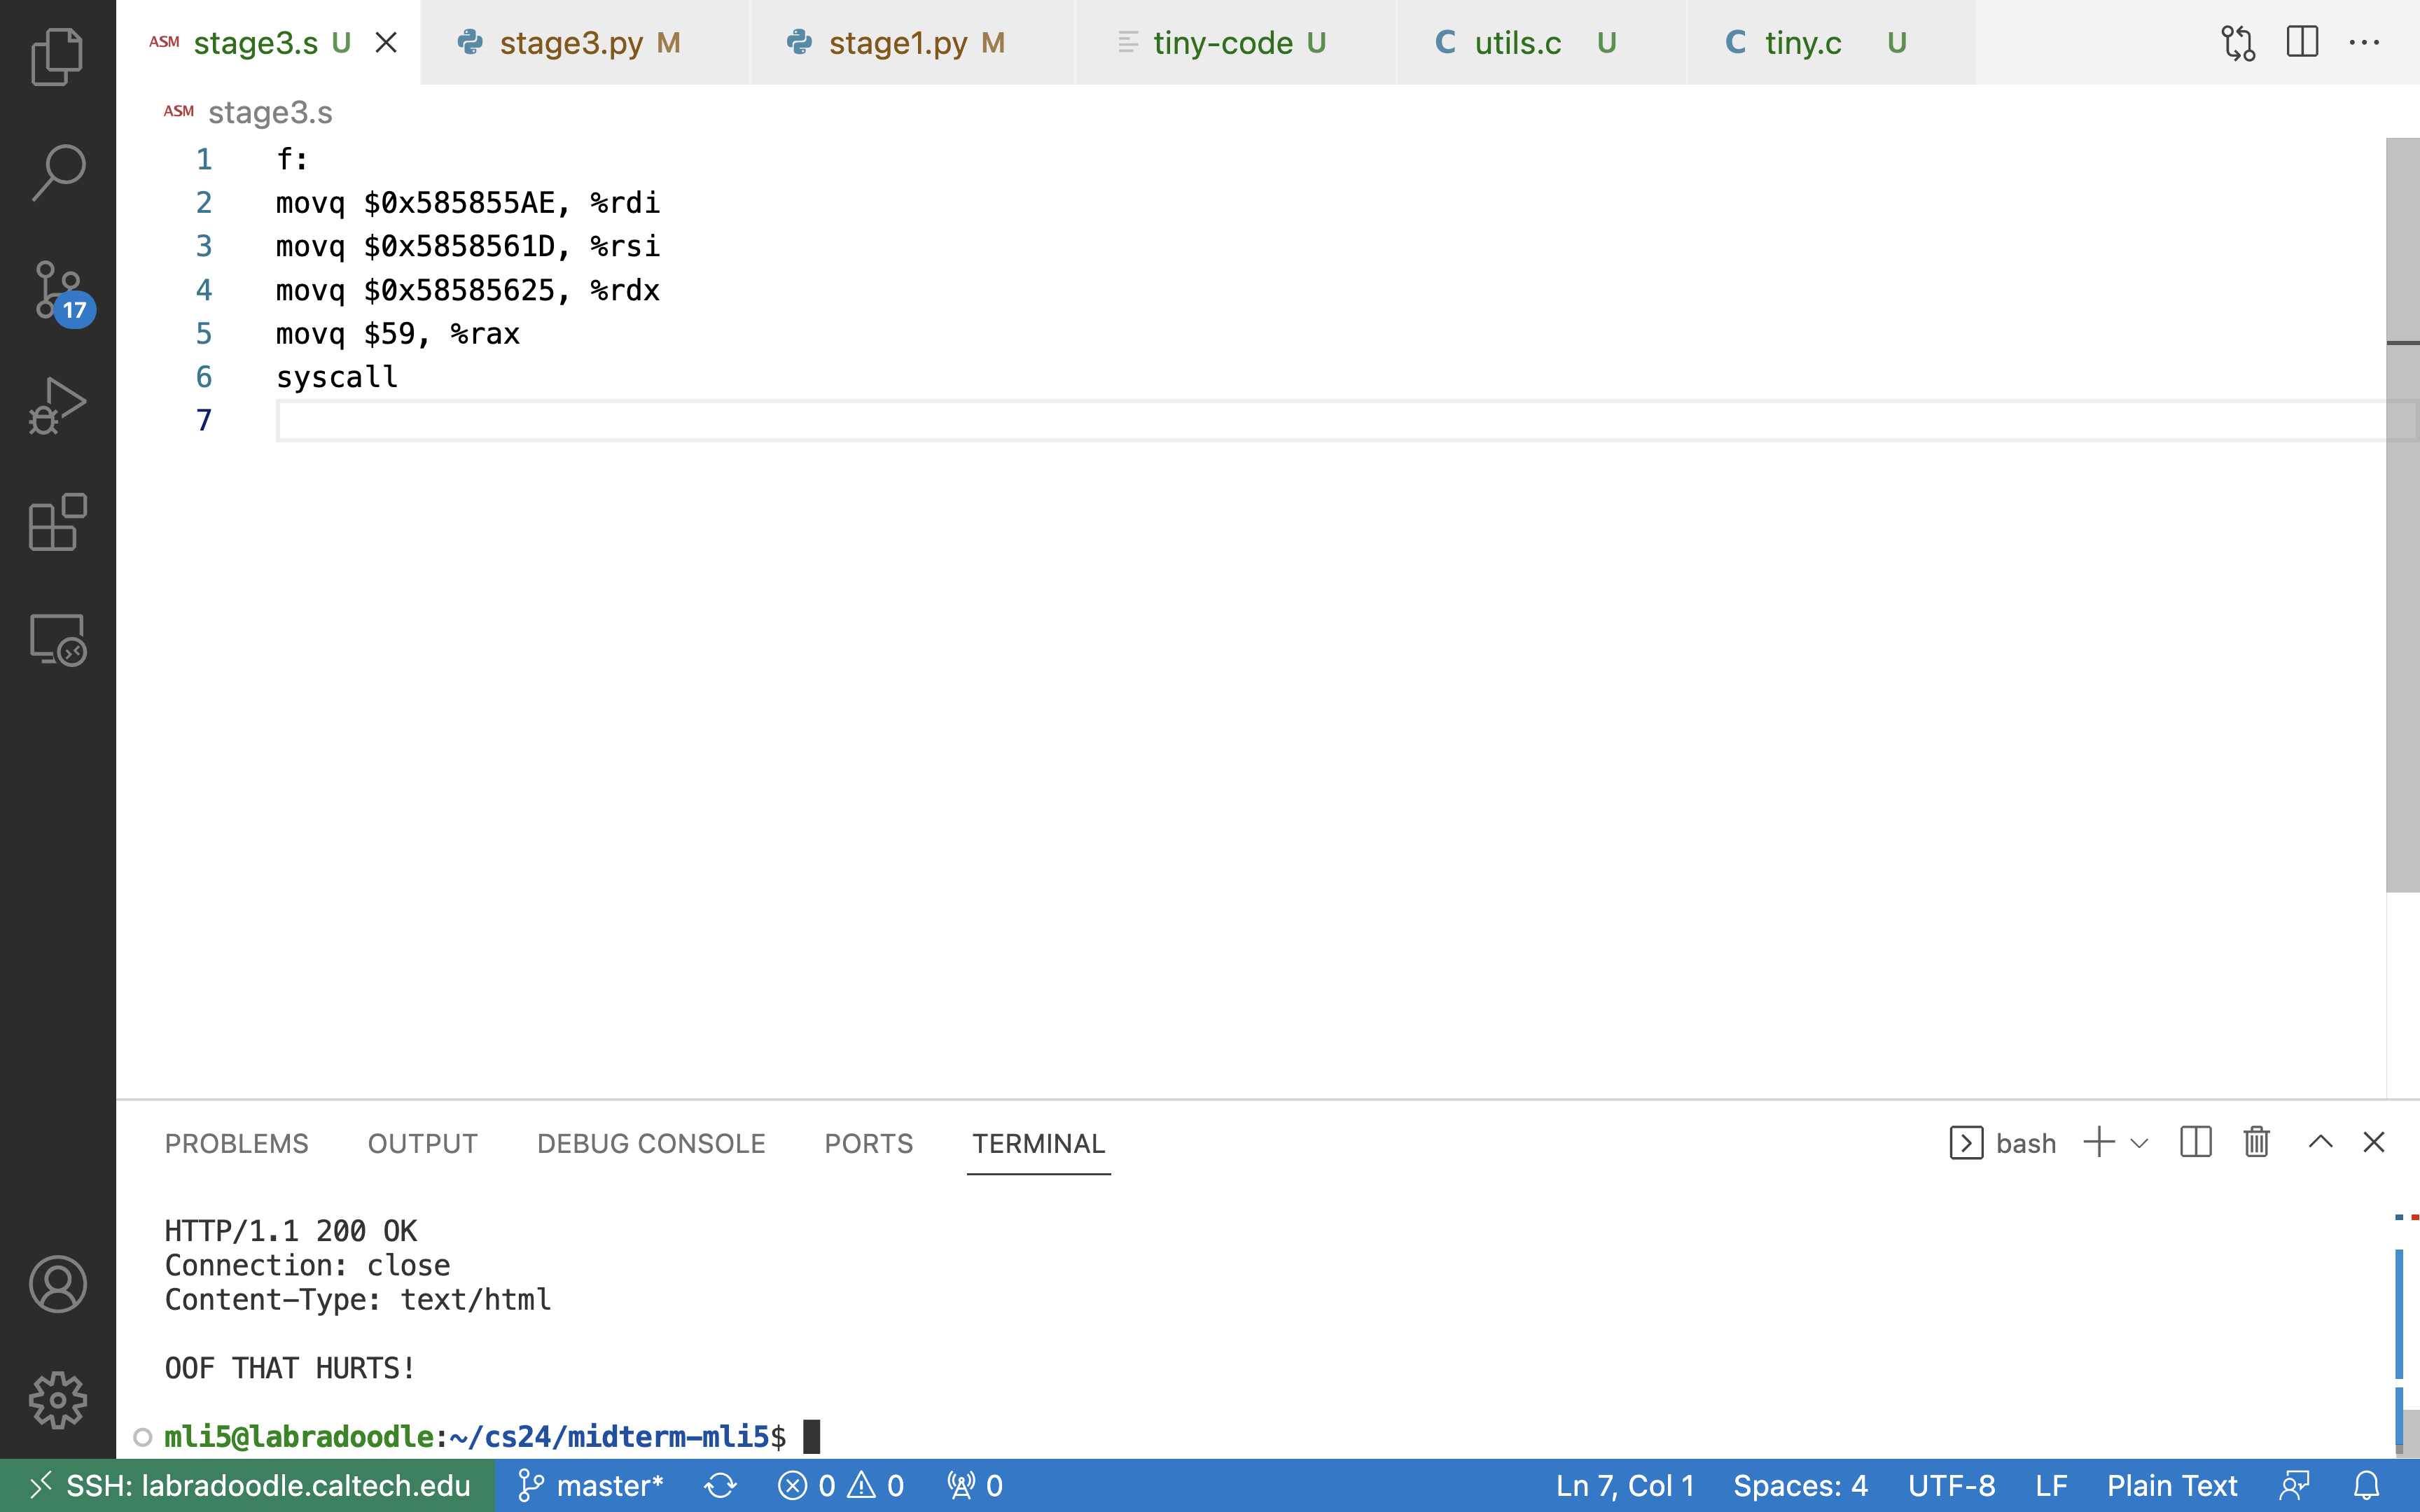
Task: Toggle split terminal pane
Action: 2195,1142
